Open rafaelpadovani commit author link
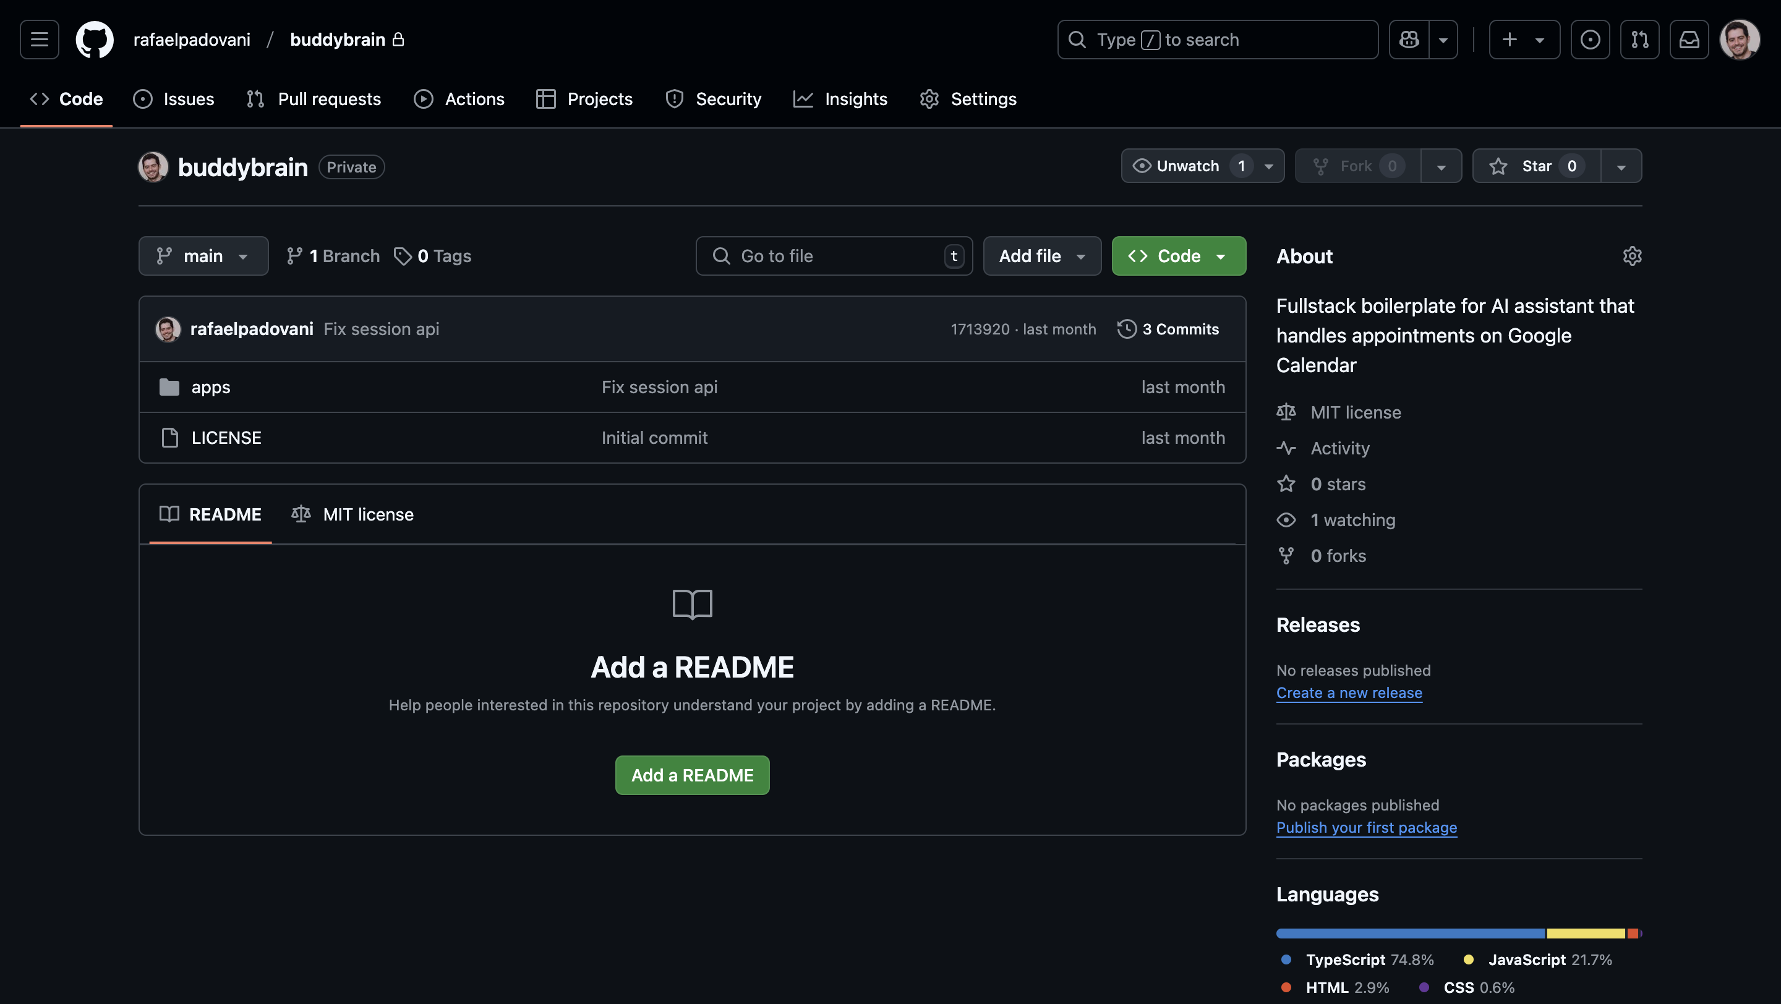Screen dimensions: 1781x1004 [252, 329]
